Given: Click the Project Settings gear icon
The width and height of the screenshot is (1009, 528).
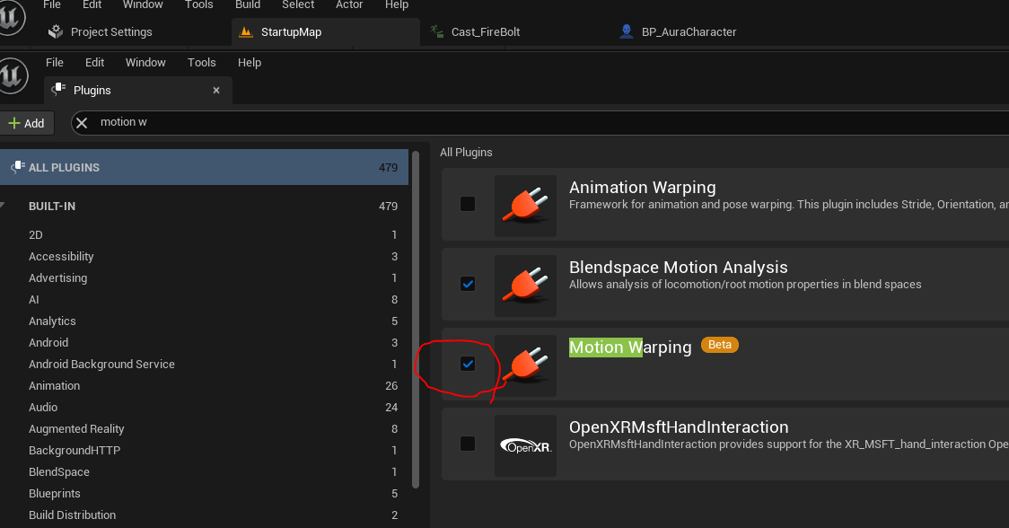Looking at the screenshot, I should [56, 31].
